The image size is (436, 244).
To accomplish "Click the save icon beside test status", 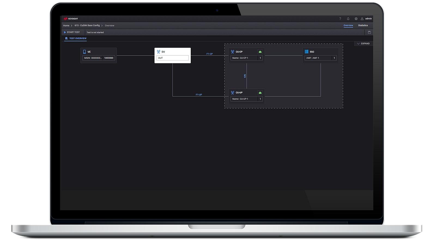I will click(369, 32).
